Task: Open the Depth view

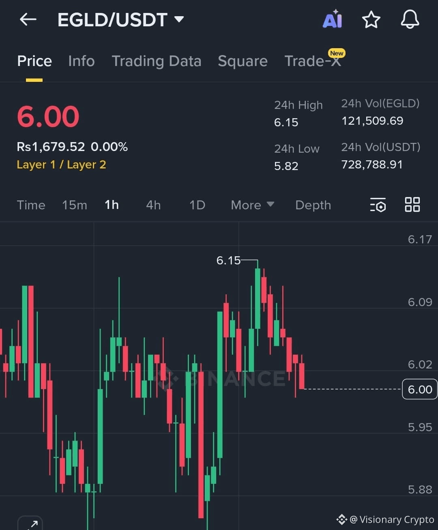Action: click(x=313, y=205)
